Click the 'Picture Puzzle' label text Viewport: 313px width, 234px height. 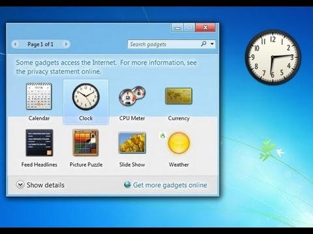click(86, 164)
